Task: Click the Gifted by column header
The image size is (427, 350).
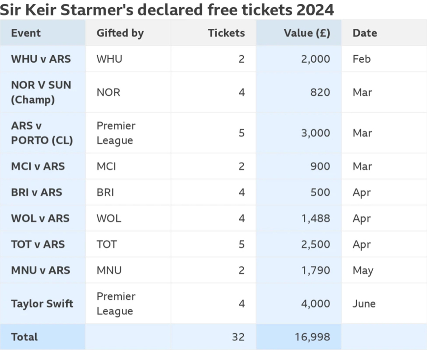Action: (120, 33)
